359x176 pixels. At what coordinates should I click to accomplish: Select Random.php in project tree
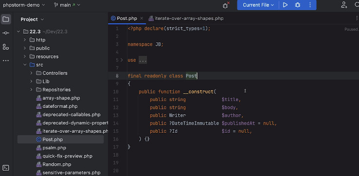coord(57,164)
